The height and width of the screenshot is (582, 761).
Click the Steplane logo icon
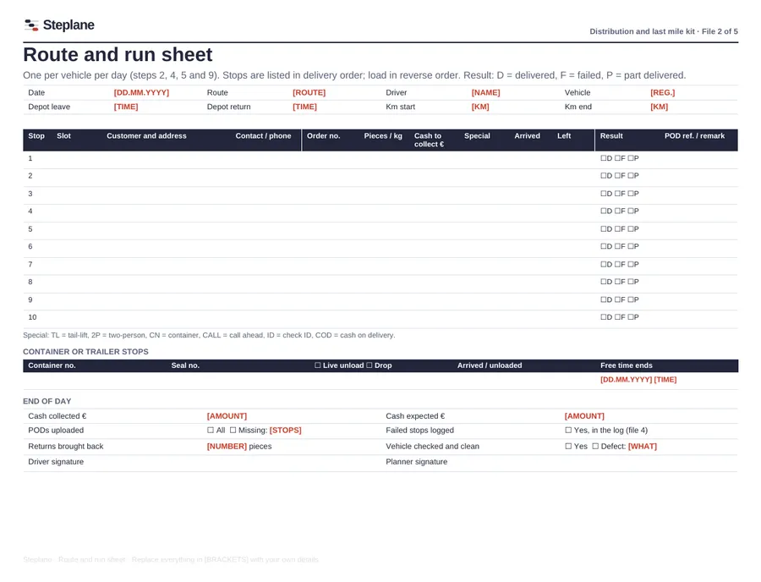pos(31,25)
